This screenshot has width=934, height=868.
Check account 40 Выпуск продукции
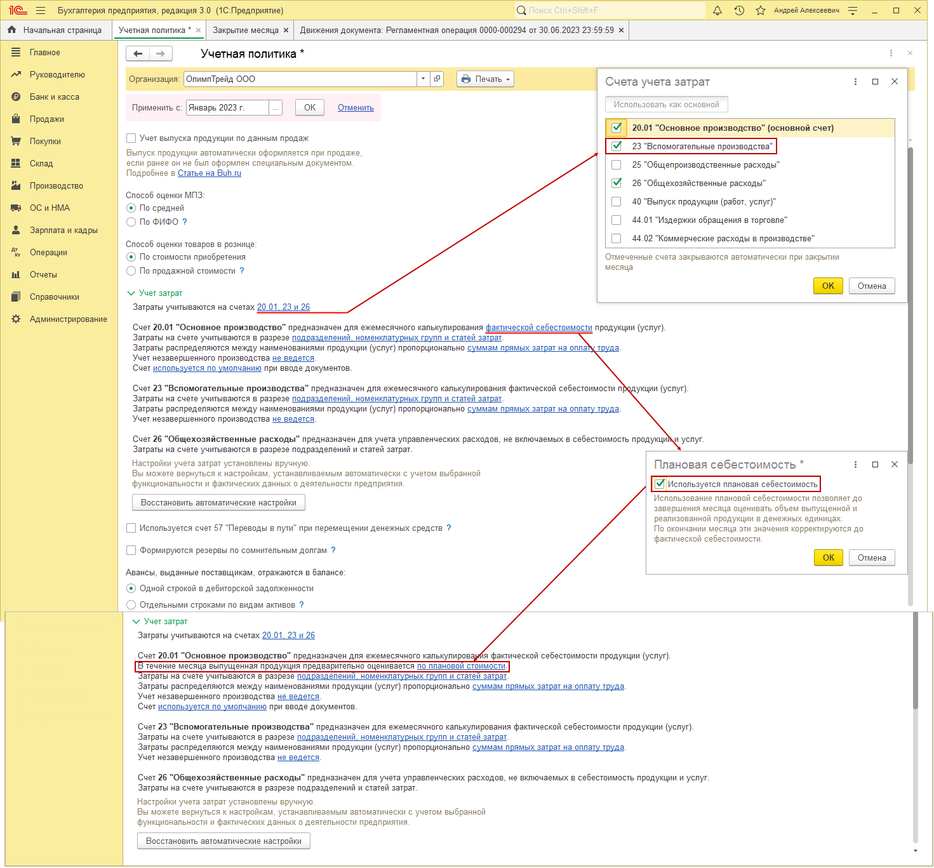pyautogui.click(x=616, y=202)
